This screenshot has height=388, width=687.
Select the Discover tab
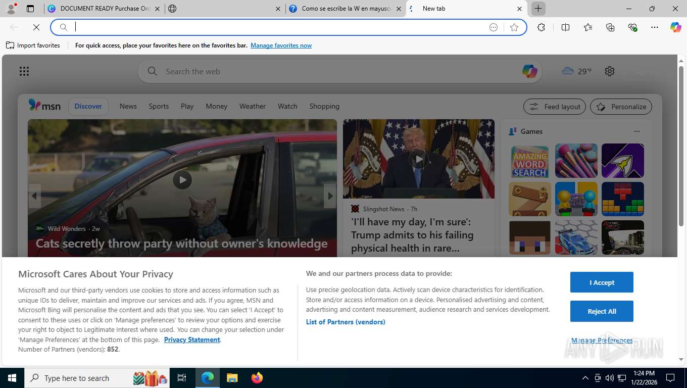click(x=88, y=106)
